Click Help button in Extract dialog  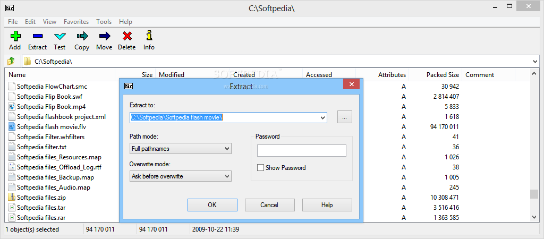(x=327, y=205)
